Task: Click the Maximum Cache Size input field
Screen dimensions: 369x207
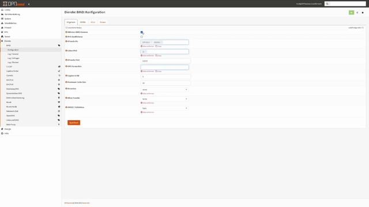Action: (x=165, y=83)
